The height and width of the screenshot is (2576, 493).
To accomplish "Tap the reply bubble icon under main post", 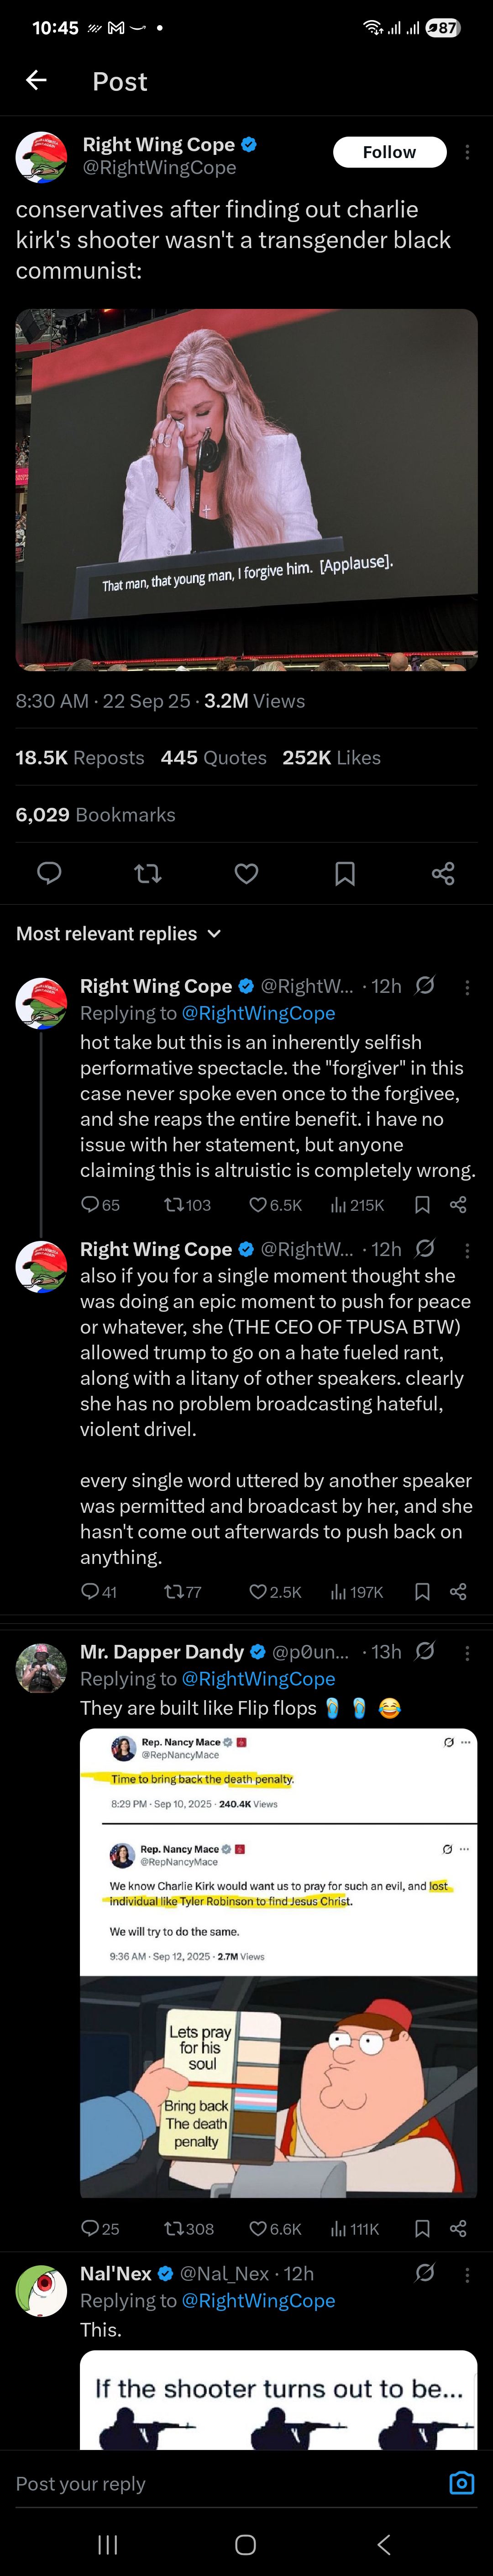I will pyautogui.click(x=49, y=873).
